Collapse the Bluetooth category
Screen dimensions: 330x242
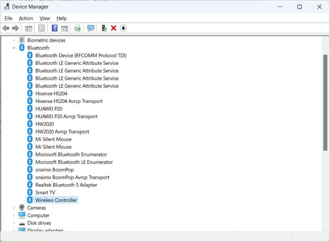point(14,47)
